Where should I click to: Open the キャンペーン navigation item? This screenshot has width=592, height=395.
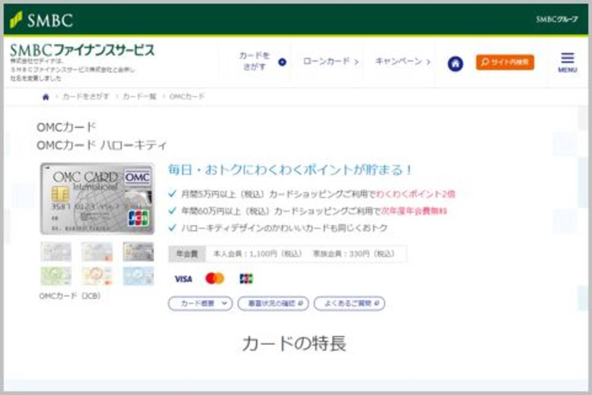(403, 62)
